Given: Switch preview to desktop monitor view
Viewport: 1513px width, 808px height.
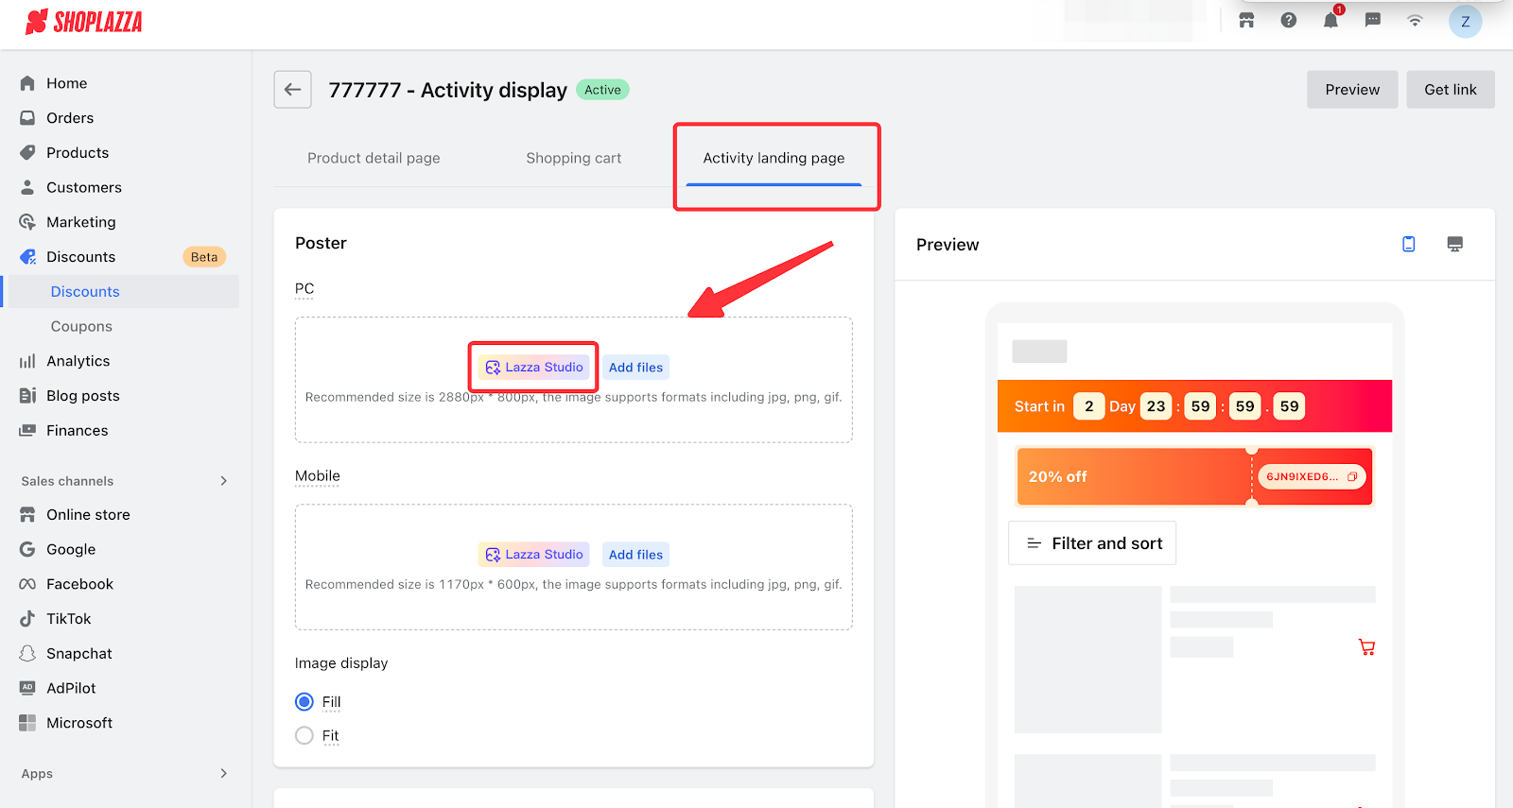Looking at the screenshot, I should [1454, 245].
